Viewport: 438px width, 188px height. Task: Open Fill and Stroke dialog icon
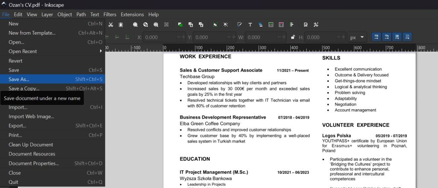240,24
